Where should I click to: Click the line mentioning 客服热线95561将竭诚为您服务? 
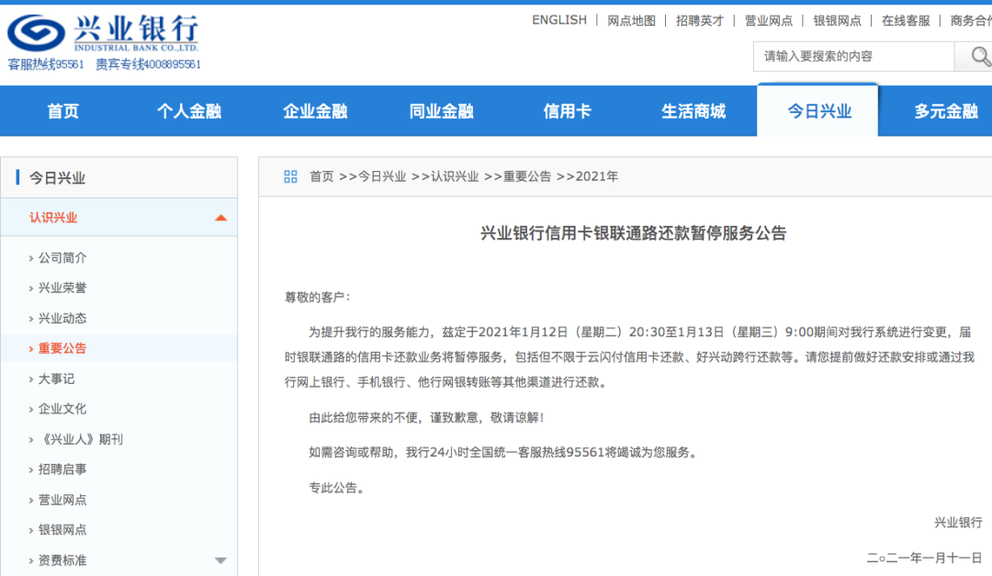click(503, 453)
